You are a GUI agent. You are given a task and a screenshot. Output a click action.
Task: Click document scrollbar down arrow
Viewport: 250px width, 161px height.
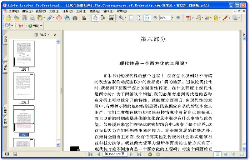tap(244, 149)
